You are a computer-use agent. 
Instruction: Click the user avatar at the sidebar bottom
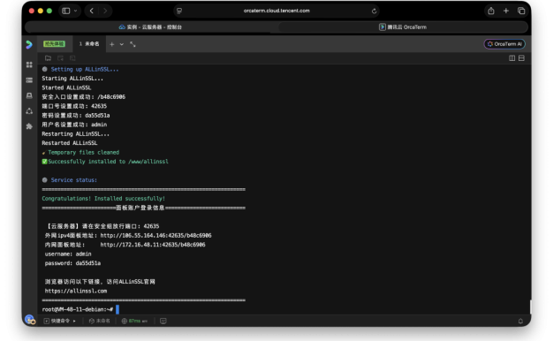click(30, 320)
